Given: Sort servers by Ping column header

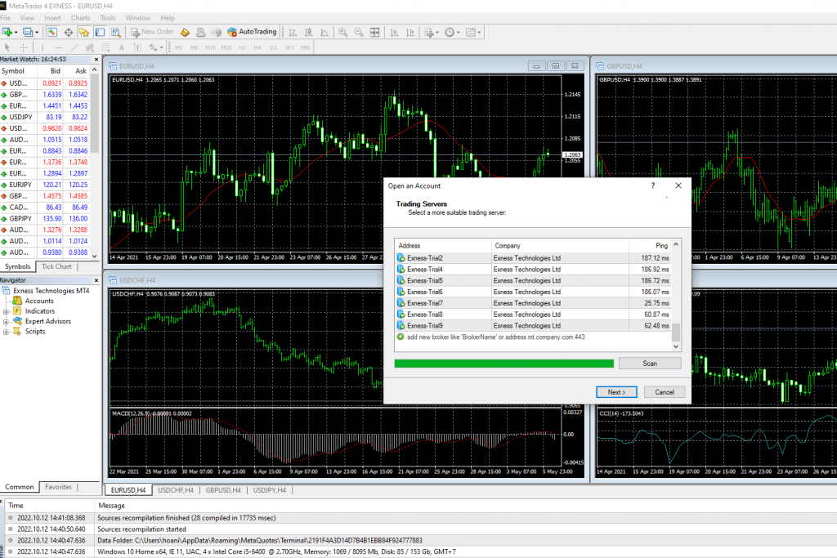Looking at the screenshot, I should tap(650, 245).
